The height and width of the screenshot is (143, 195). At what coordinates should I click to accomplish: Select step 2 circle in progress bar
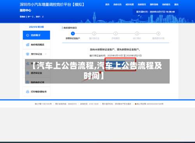click(94, 33)
